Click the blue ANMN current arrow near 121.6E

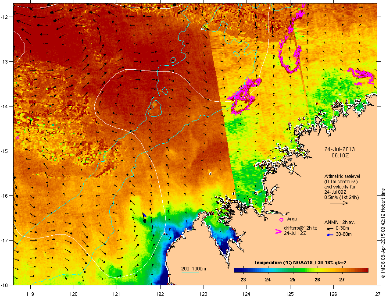click(x=144, y=215)
